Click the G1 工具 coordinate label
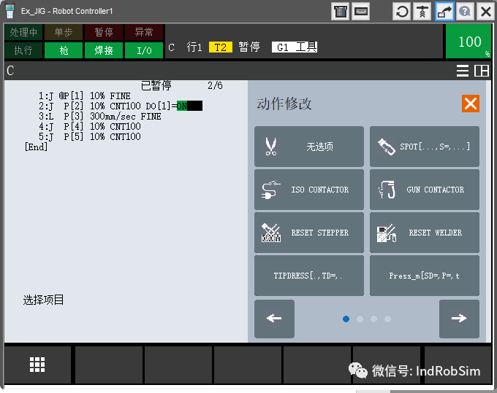This screenshot has width=497, height=393. [x=295, y=47]
